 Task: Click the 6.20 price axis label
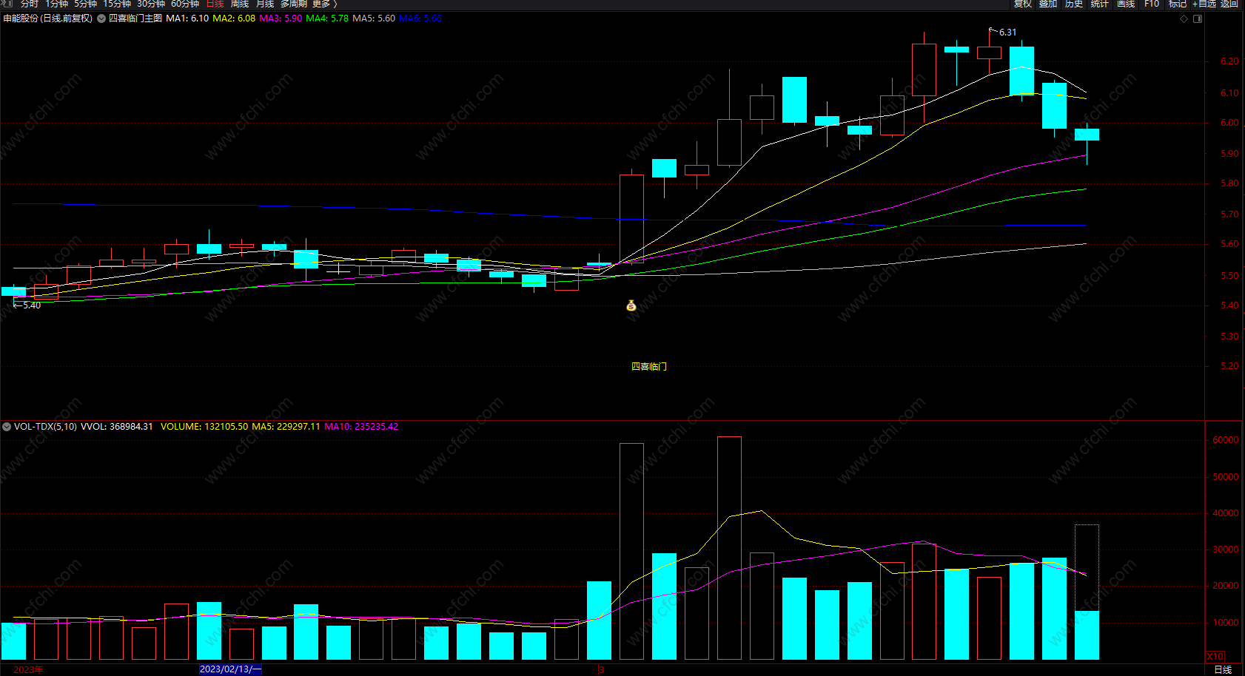(1229, 61)
